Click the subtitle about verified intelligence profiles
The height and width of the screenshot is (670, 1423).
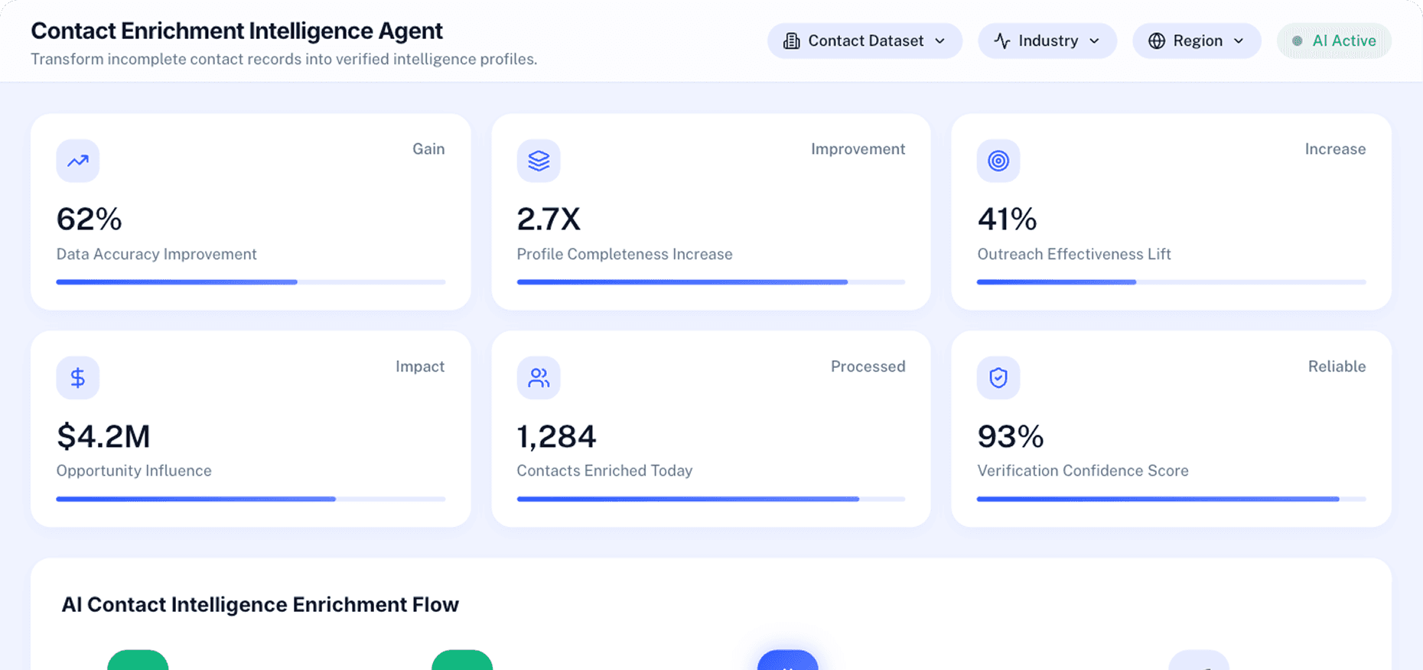coord(284,59)
